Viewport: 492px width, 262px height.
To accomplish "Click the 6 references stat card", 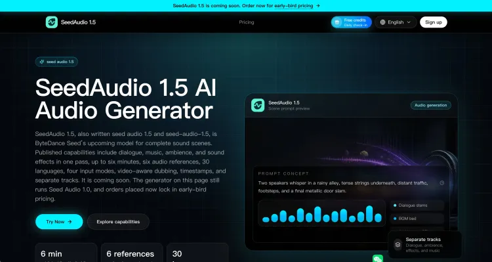I will tap(132, 253).
